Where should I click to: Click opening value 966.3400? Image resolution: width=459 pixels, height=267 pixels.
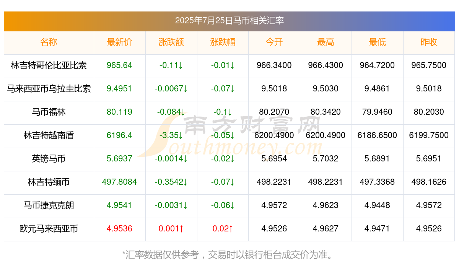[274, 65]
